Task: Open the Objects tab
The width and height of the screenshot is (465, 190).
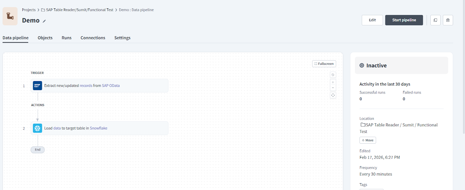Action: (x=45, y=38)
